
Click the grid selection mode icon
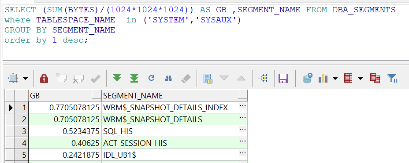pyautogui.click(x=13, y=78)
